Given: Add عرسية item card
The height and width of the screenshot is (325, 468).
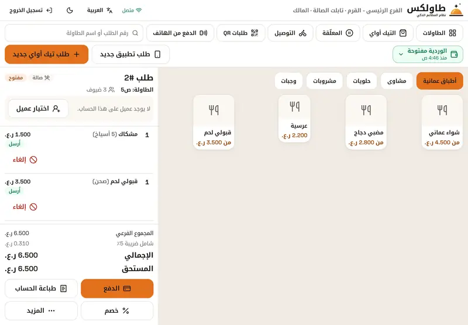Looking at the screenshot, I should pos(294,119).
